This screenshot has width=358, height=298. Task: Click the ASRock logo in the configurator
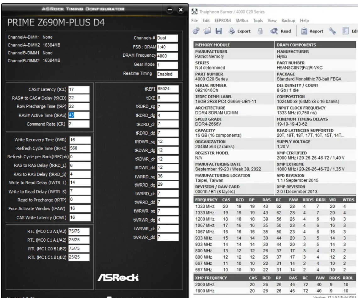(x=118, y=278)
